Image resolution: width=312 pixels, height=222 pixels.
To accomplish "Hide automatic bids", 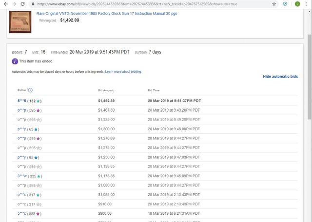I will 280,77.
